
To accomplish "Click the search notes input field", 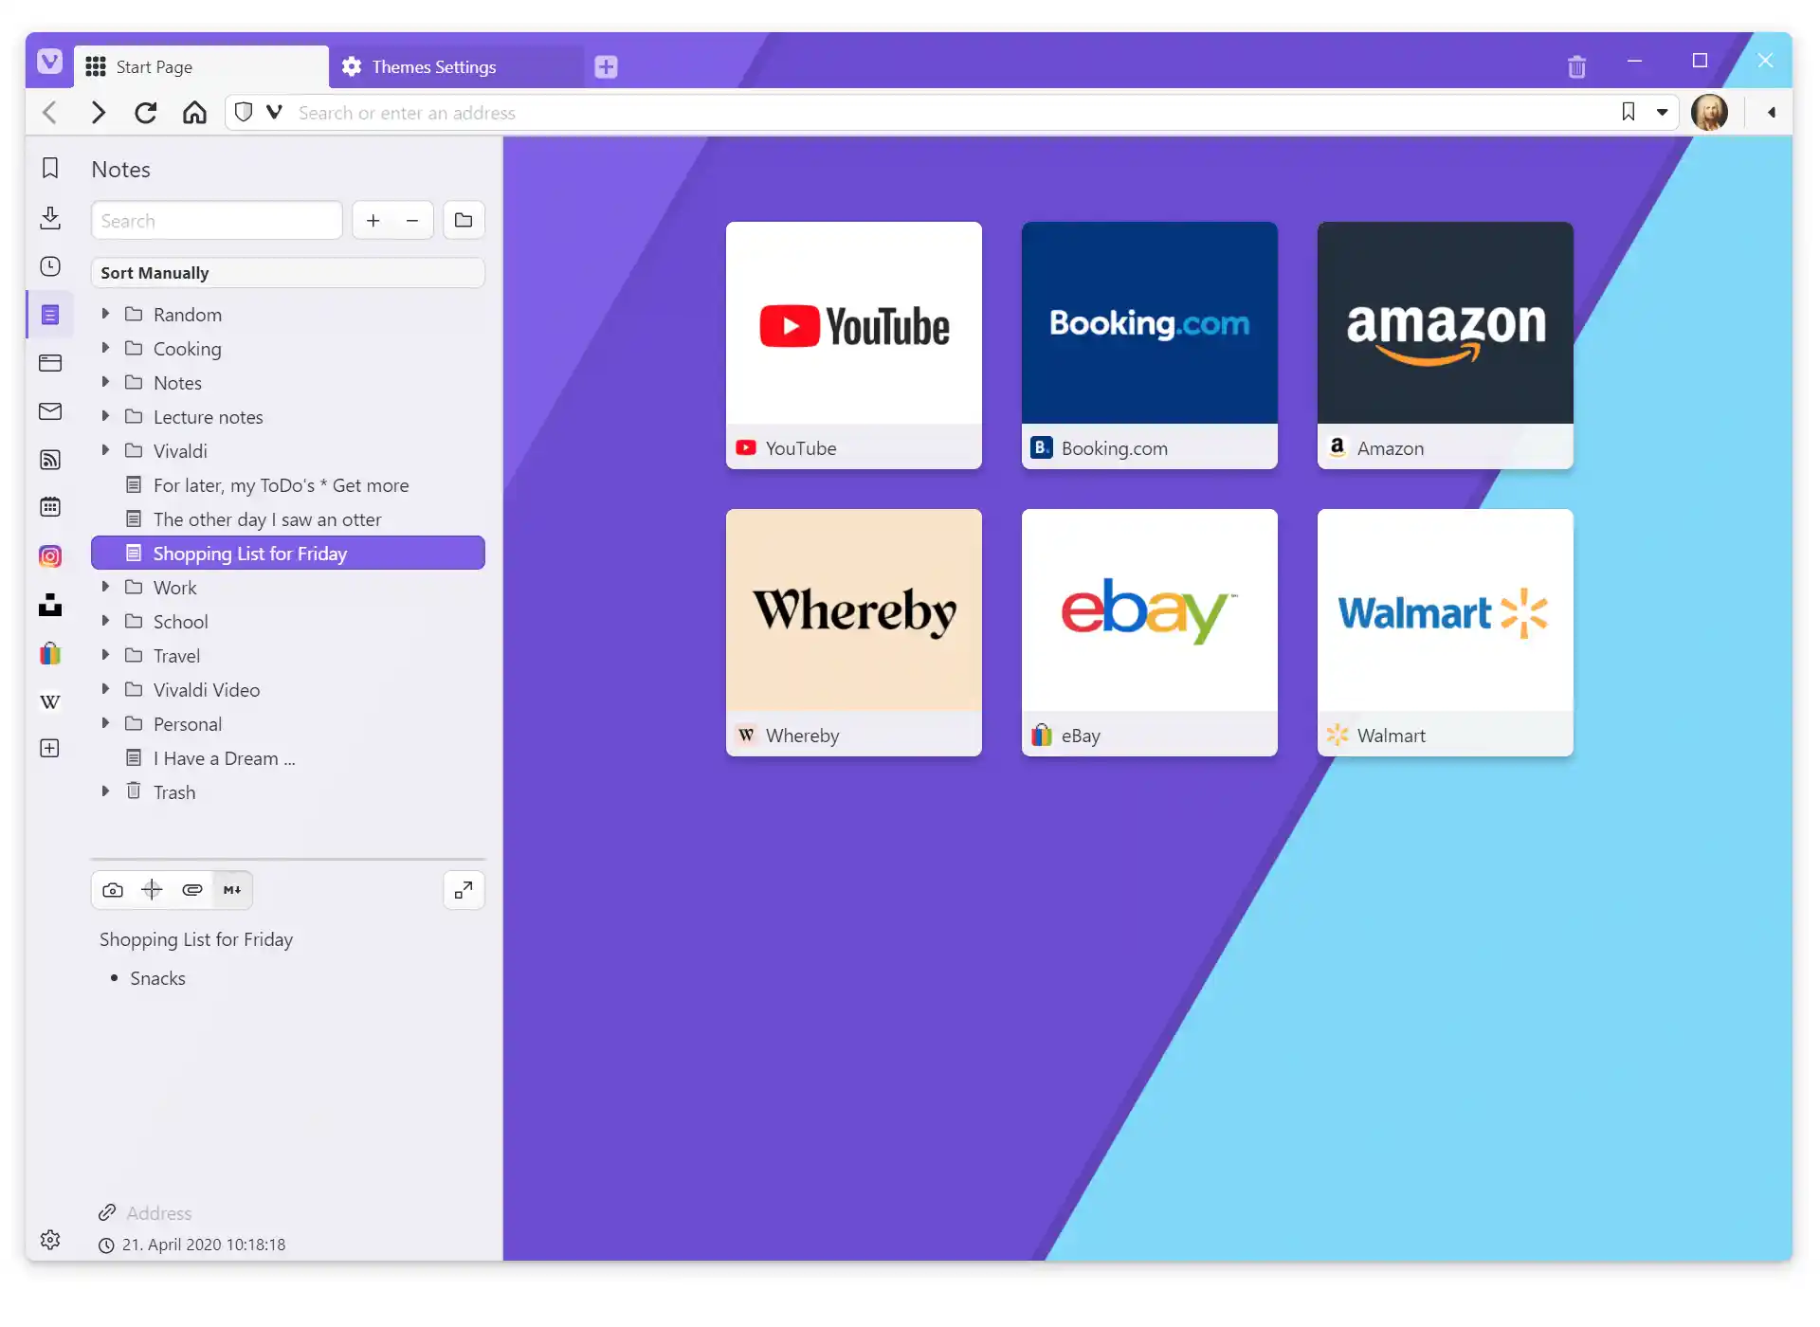I will 216,219.
